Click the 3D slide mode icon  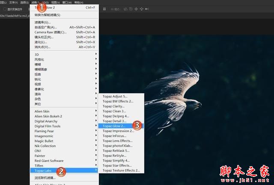point(142,9)
